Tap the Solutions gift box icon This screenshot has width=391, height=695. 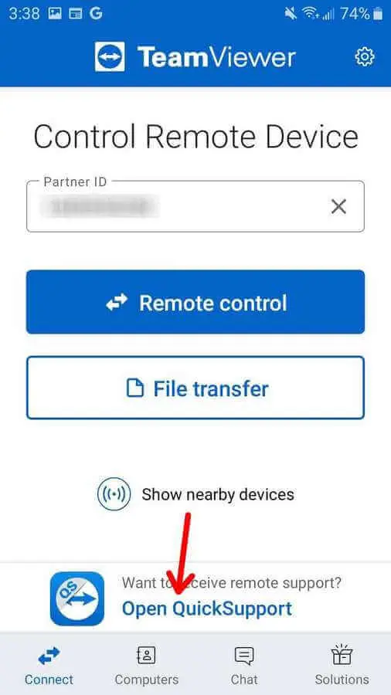point(342,655)
